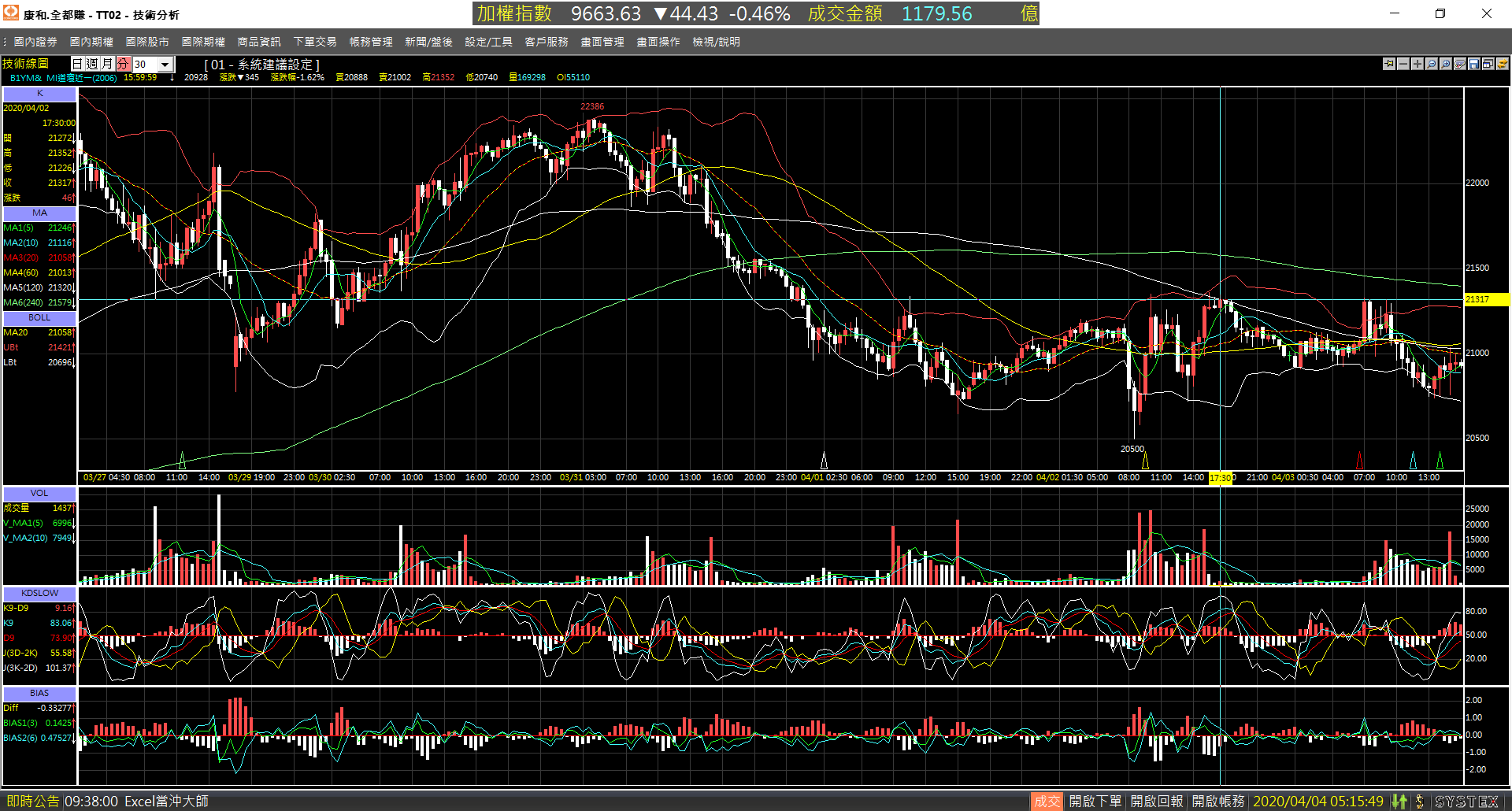
Task: Click the 20500 low price label
Action: coord(1132,450)
